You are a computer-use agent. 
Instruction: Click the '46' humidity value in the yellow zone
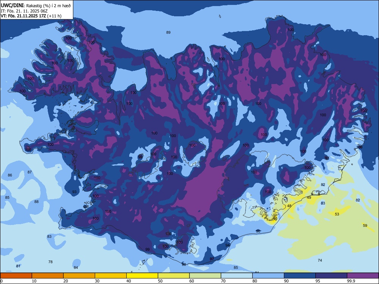point(275,218)
